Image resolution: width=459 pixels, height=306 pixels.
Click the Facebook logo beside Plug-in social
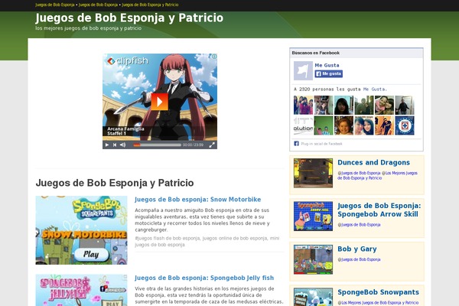[x=296, y=144]
